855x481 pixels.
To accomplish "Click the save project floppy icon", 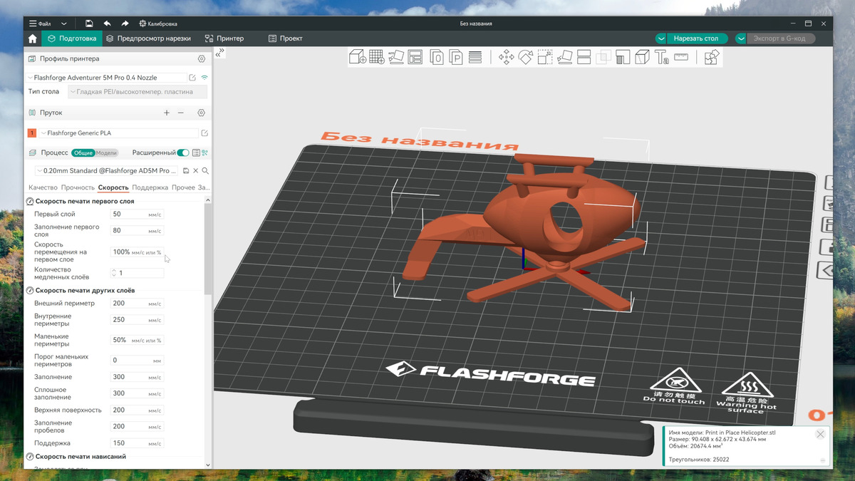I will pos(89,24).
